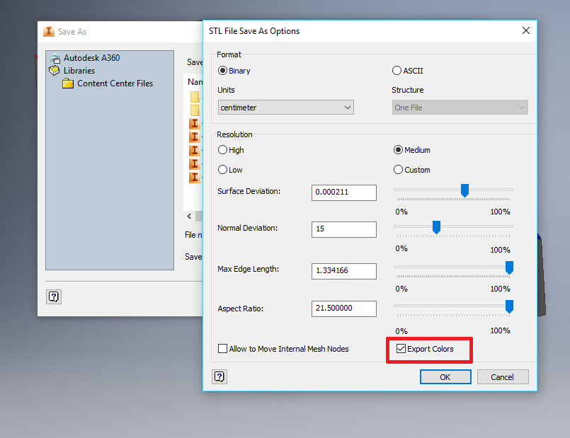Open the Units dropdown showing centimeter
This screenshot has width=570, height=438.
pos(285,107)
